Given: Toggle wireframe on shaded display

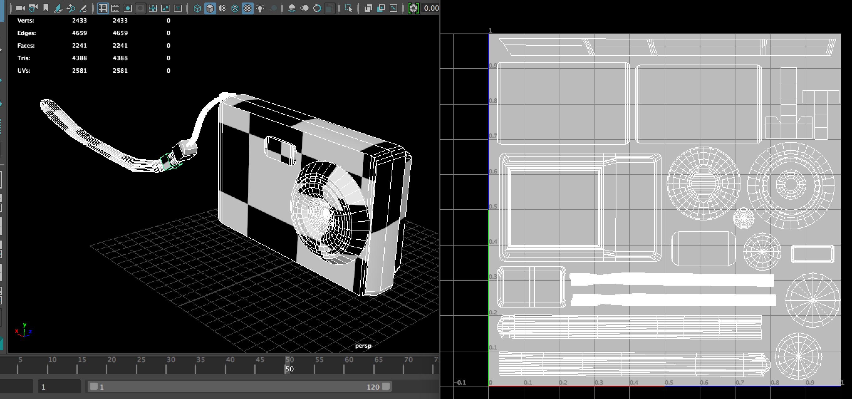Looking at the screenshot, I should pos(235,8).
